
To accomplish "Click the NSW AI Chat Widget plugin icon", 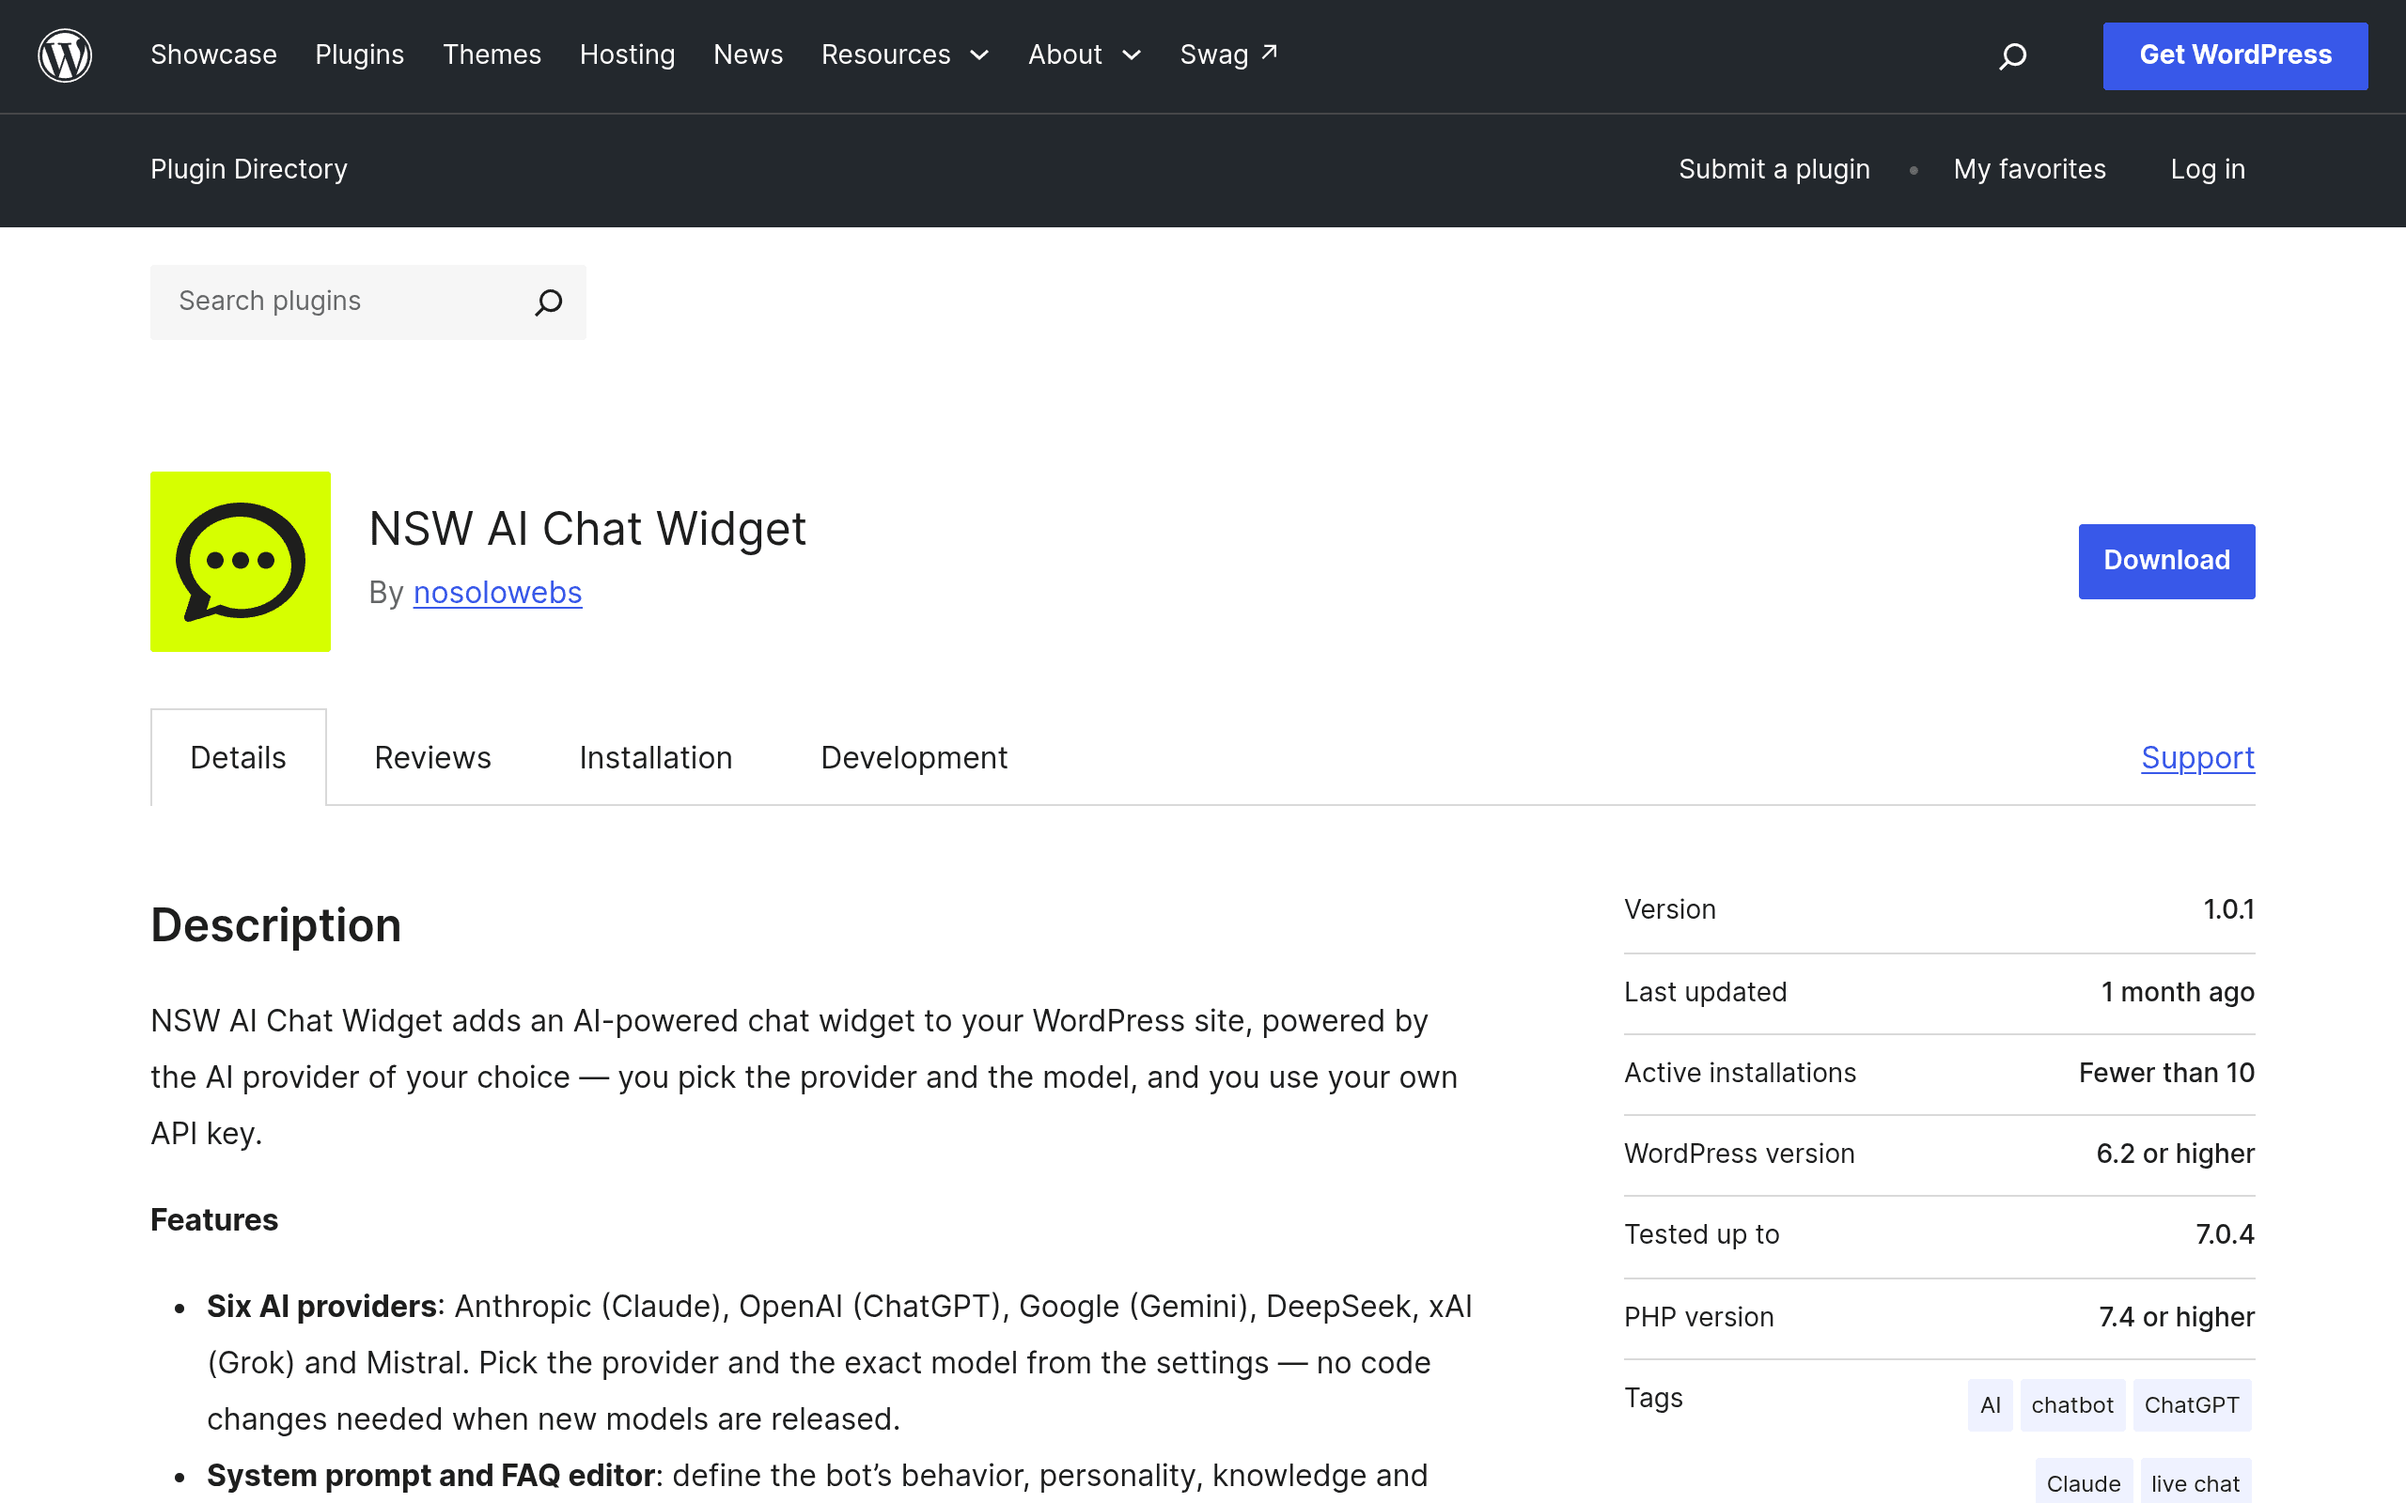I will (241, 562).
